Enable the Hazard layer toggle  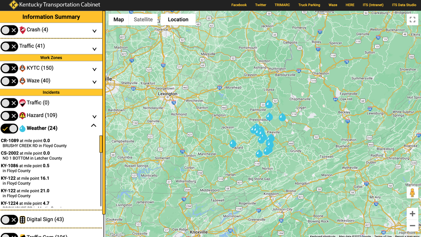tap(10, 116)
